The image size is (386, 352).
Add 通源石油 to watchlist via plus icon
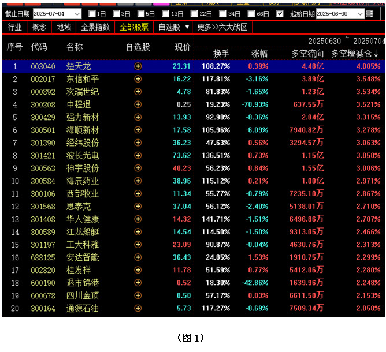tap(138, 308)
